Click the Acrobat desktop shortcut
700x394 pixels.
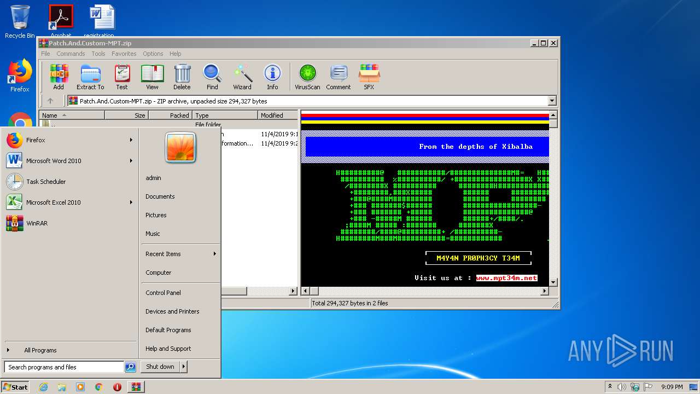[61, 21]
